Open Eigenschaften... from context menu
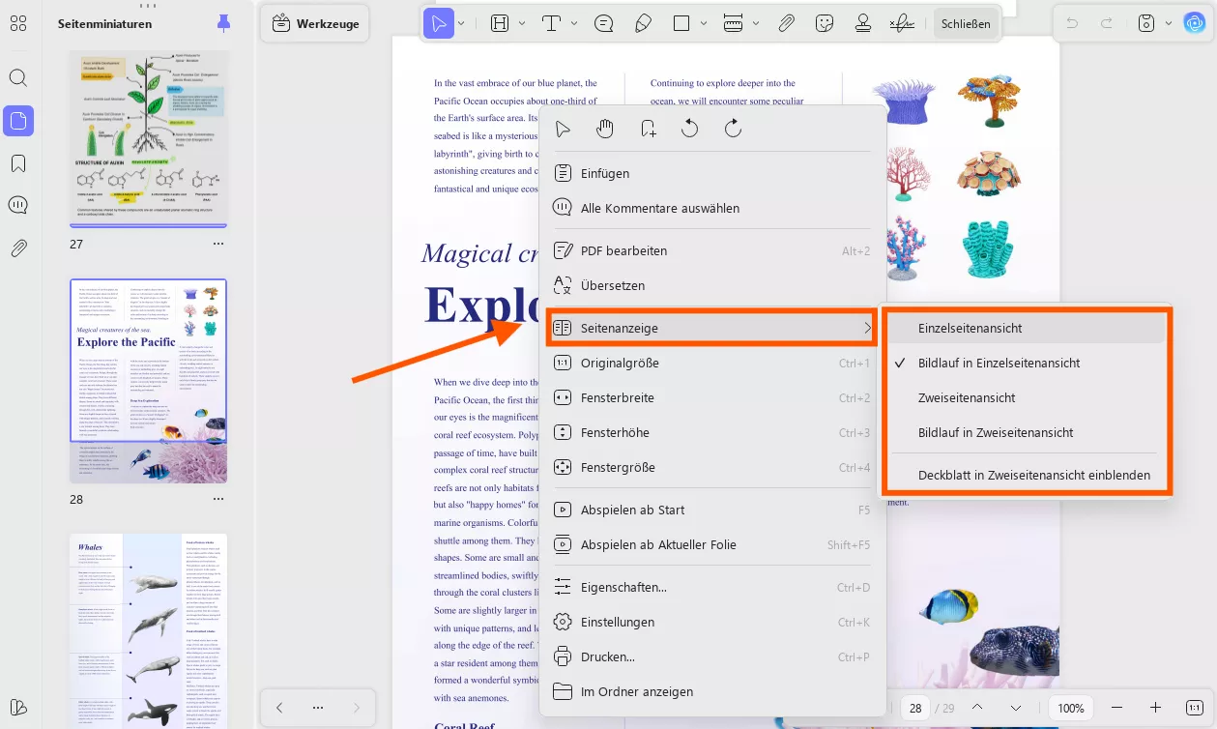The image size is (1217, 729). [x=711, y=587]
